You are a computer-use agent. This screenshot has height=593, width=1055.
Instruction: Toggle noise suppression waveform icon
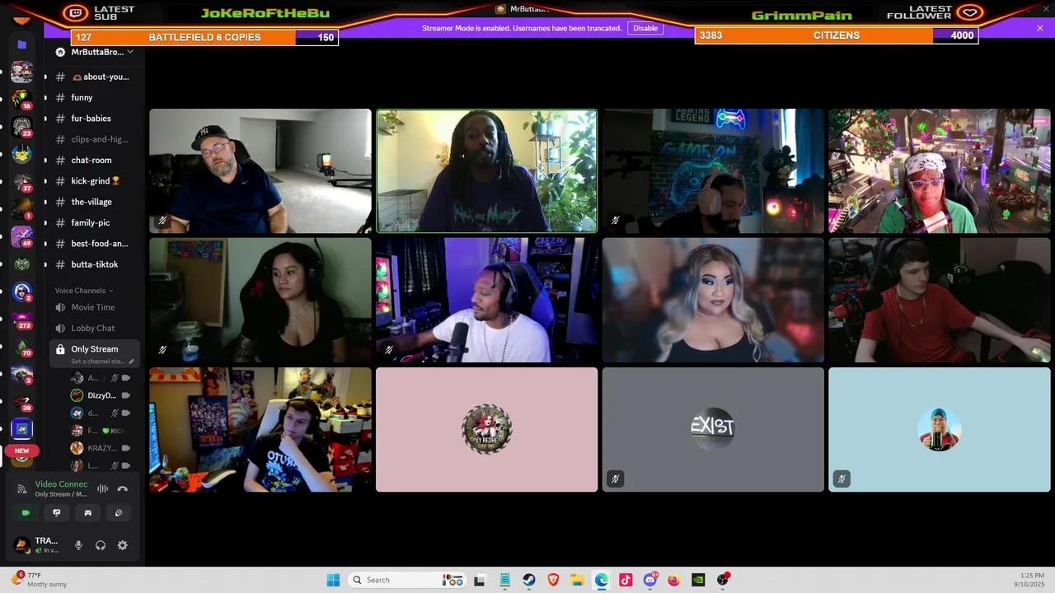tap(102, 488)
